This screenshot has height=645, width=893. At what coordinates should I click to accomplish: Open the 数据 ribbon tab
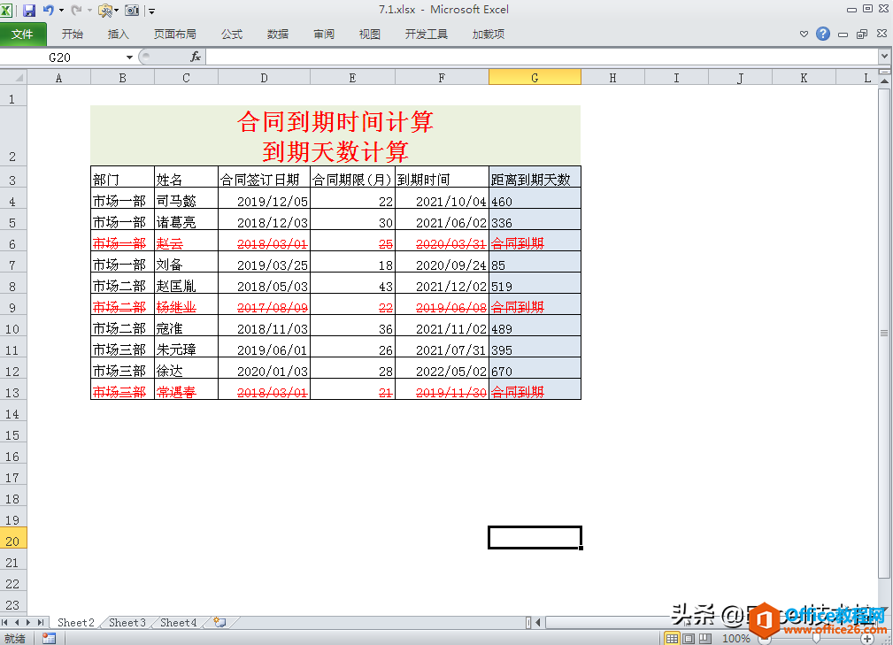point(277,35)
